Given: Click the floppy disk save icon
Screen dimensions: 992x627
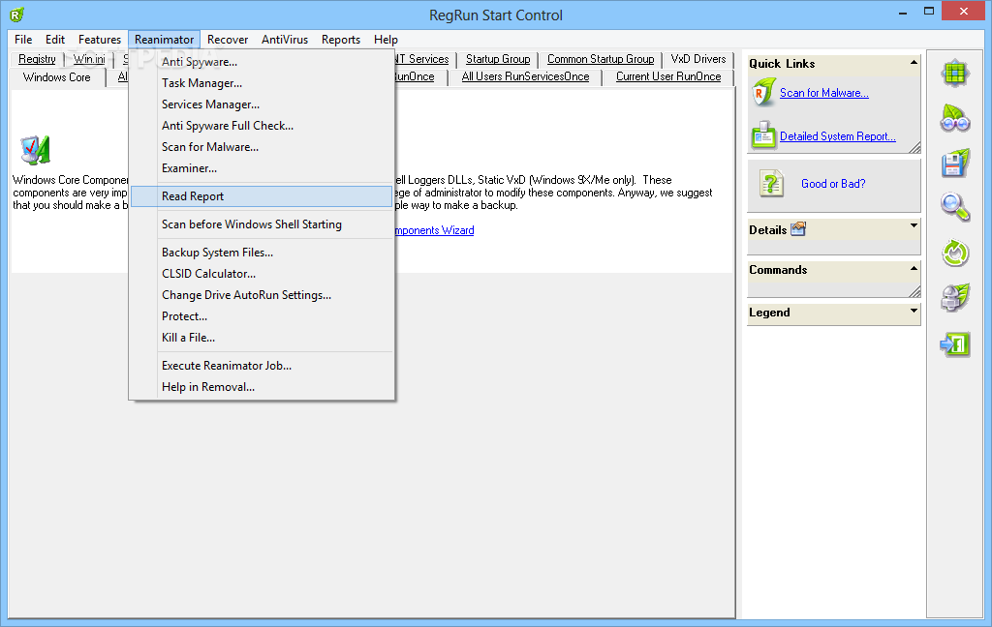Looking at the screenshot, I should (x=954, y=163).
